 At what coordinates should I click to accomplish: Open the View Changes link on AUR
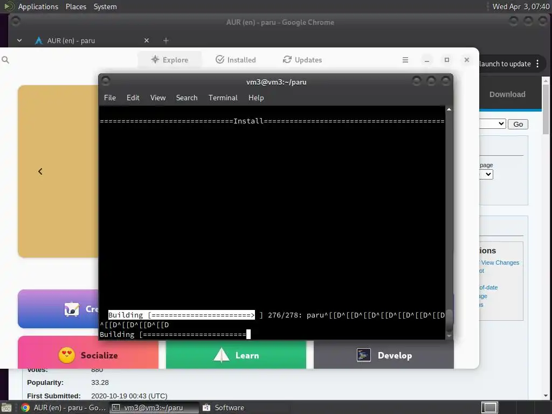click(499, 263)
